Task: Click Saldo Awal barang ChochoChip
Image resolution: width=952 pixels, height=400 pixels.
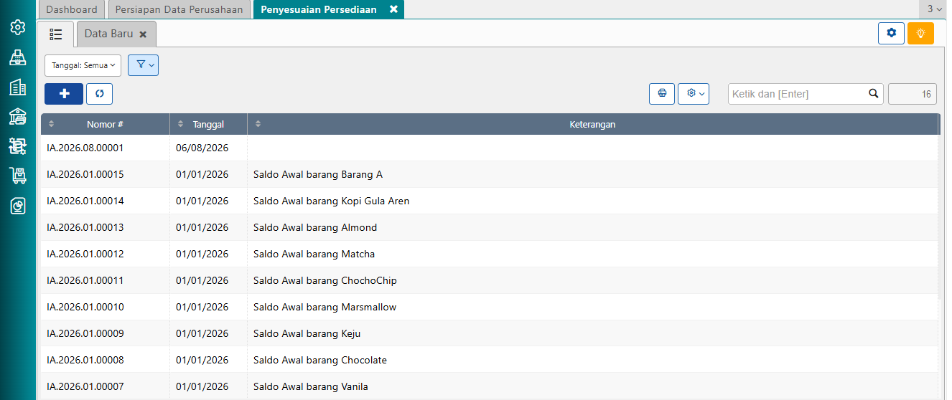Action: [x=325, y=280]
